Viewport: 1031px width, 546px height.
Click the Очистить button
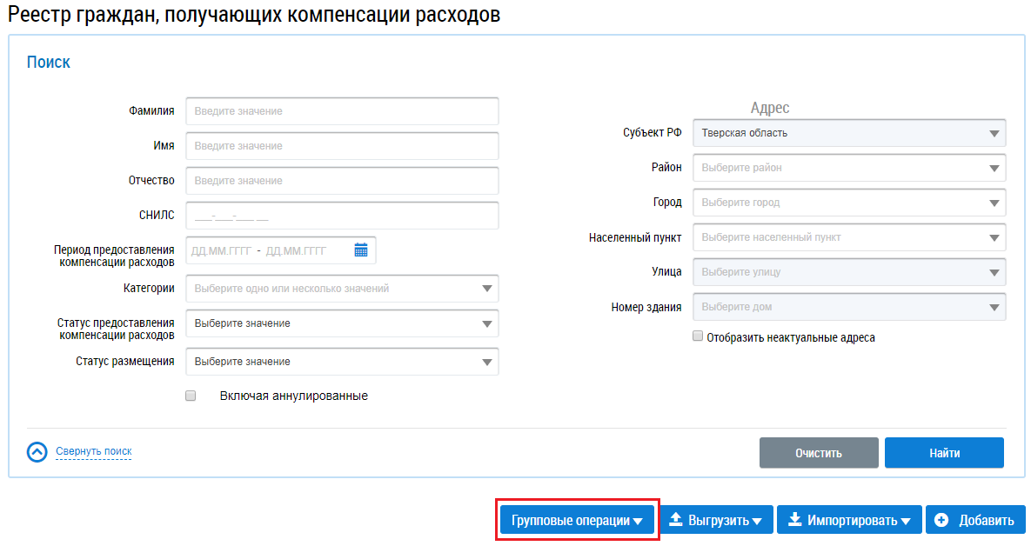[x=819, y=453]
